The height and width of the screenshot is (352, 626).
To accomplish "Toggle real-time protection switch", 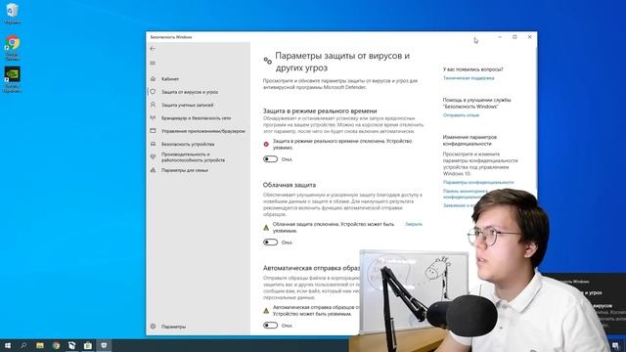I will 270,159.
